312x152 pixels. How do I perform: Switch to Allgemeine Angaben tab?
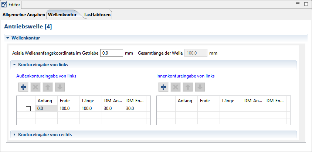tap(24, 15)
